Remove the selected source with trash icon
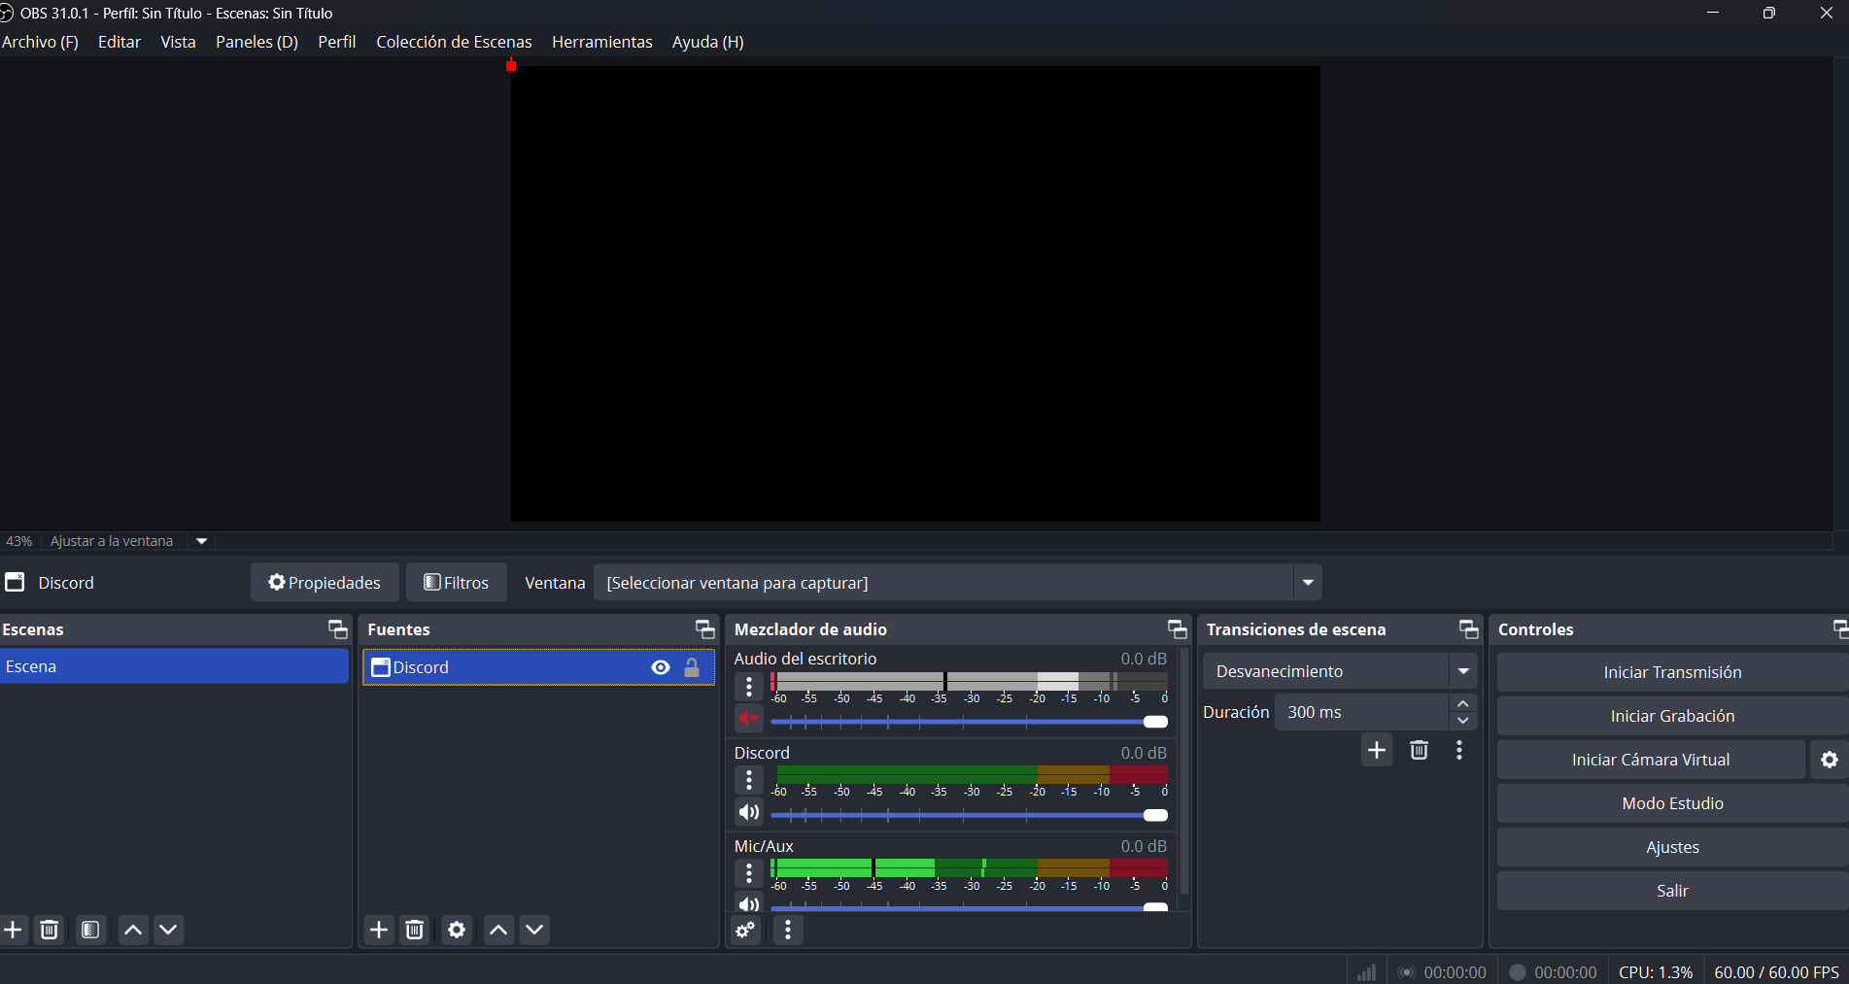 415,930
